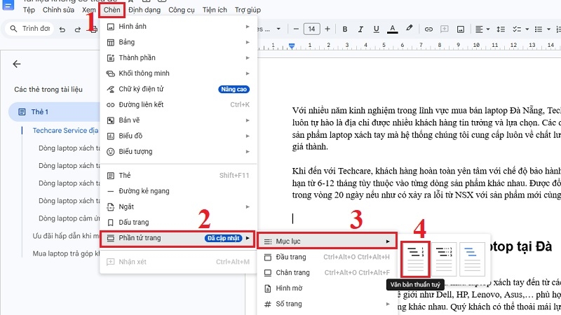Select Thẻ menu entry
The image size is (561, 315).
178,176
